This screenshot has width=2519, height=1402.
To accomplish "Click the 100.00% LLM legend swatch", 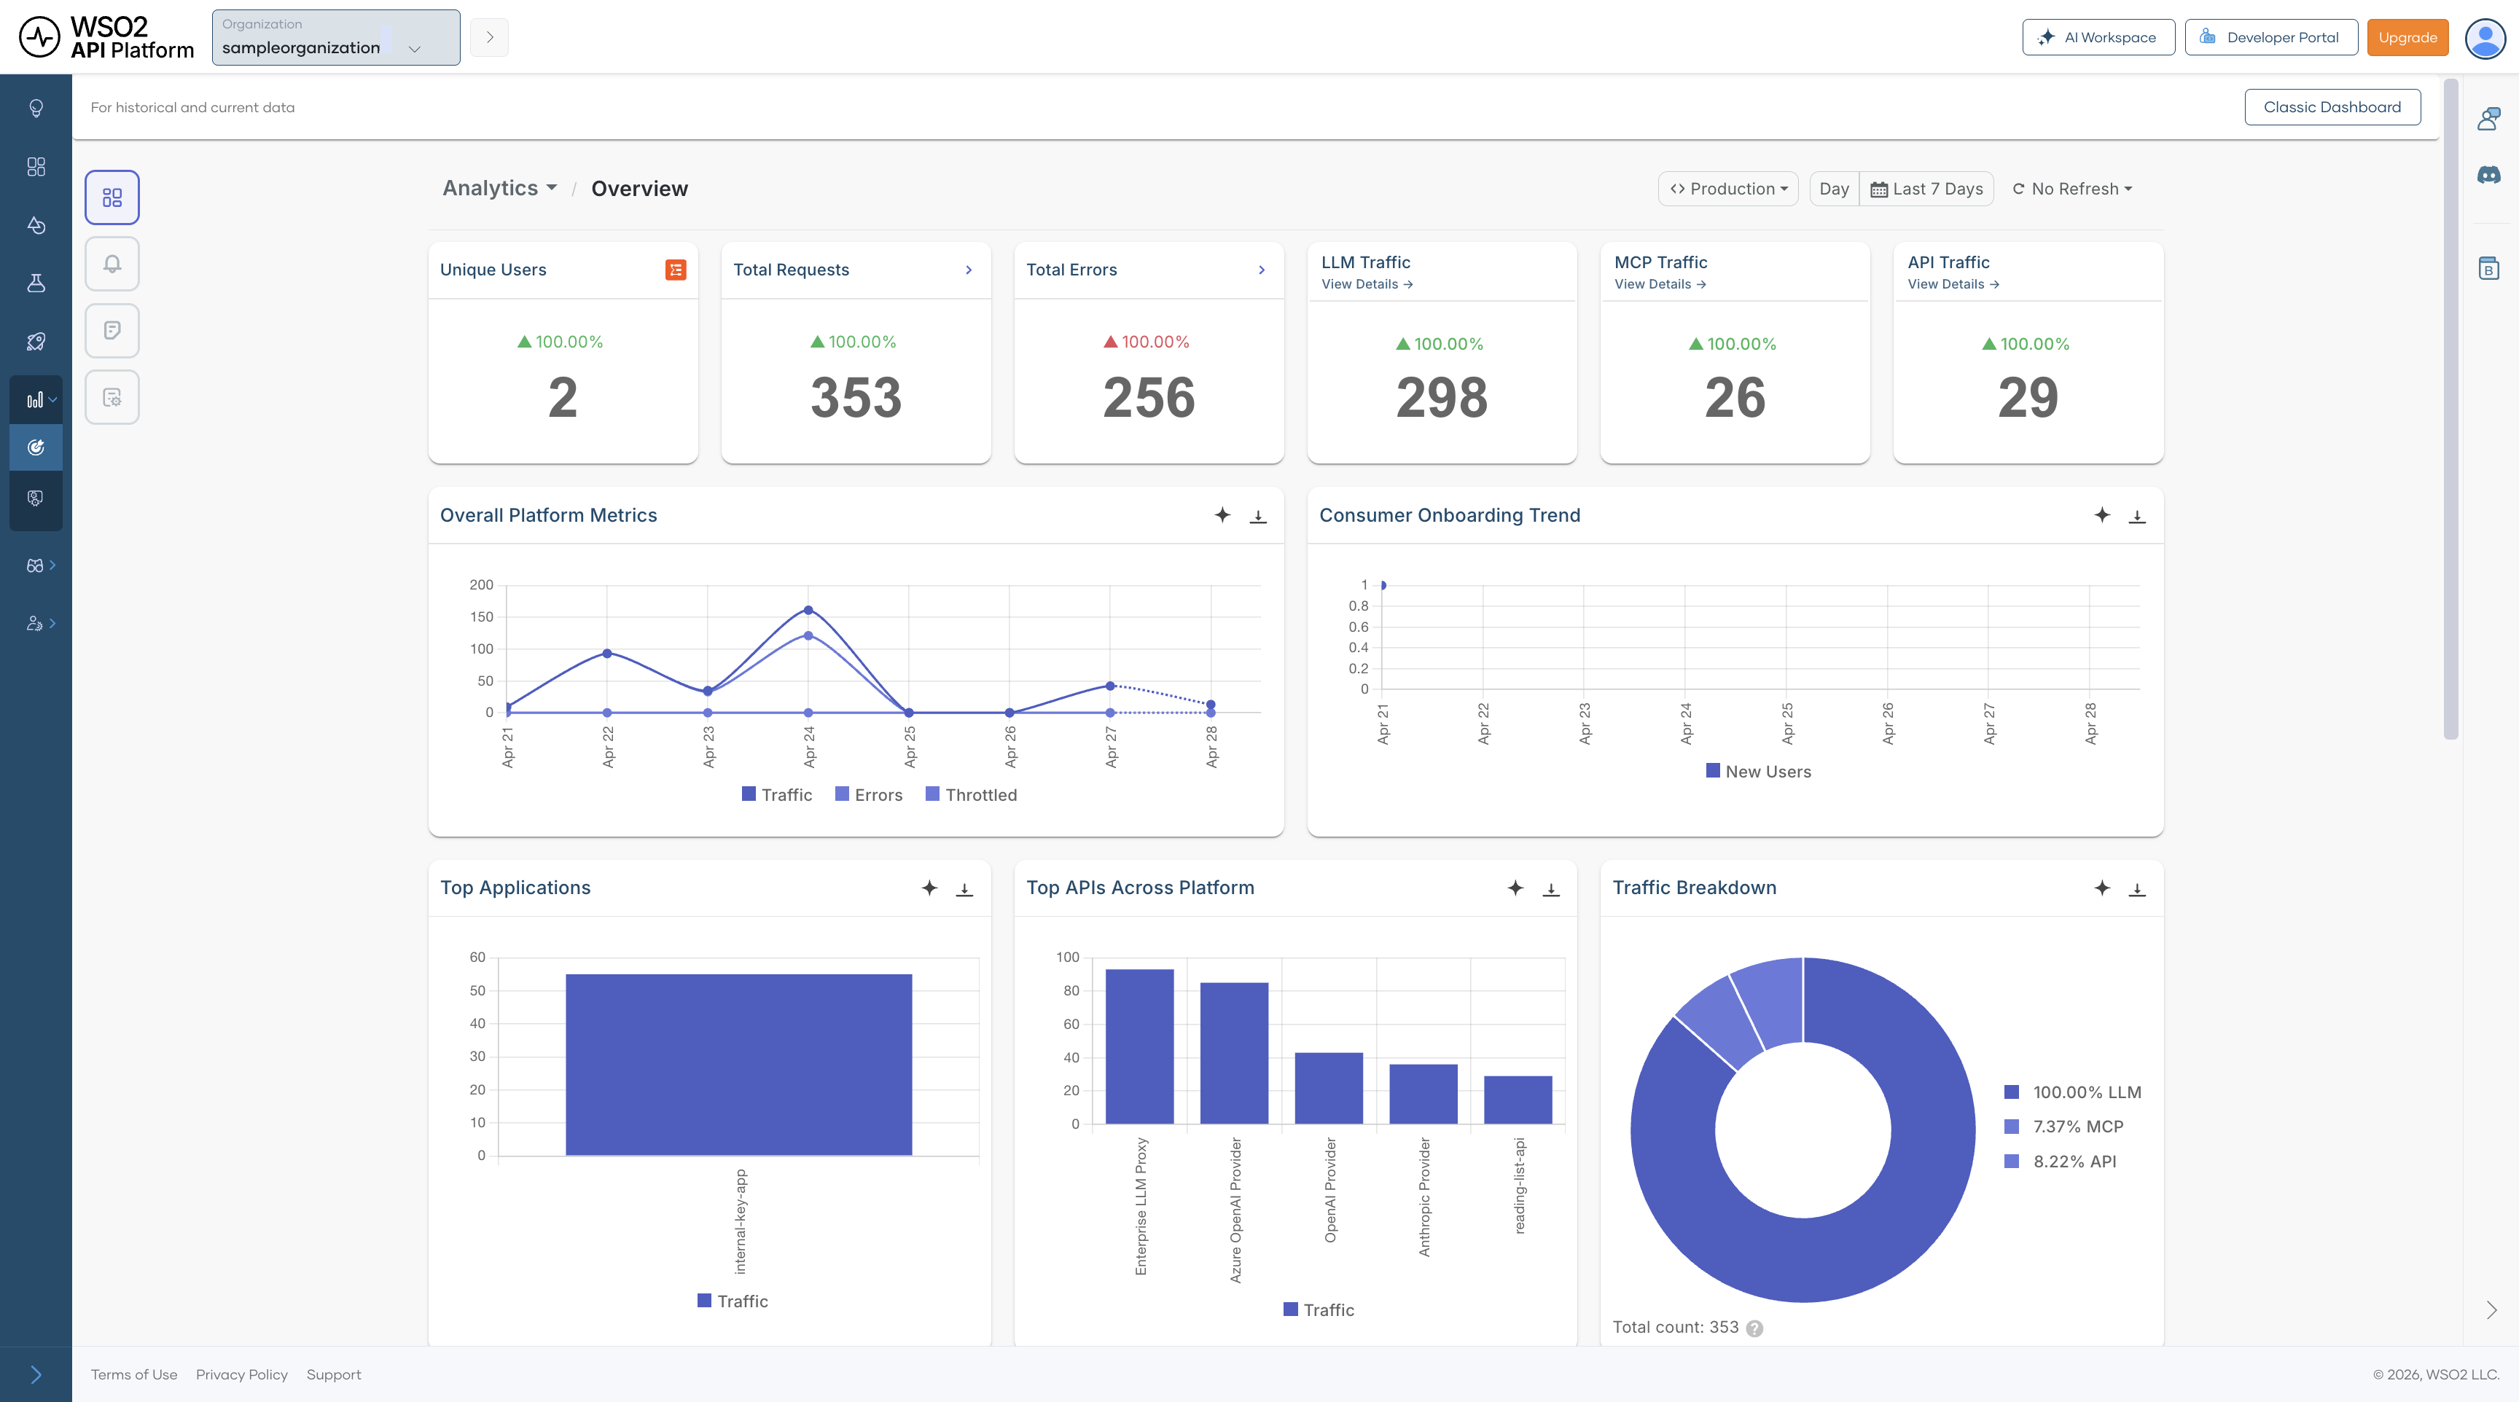I will coord(2012,1092).
